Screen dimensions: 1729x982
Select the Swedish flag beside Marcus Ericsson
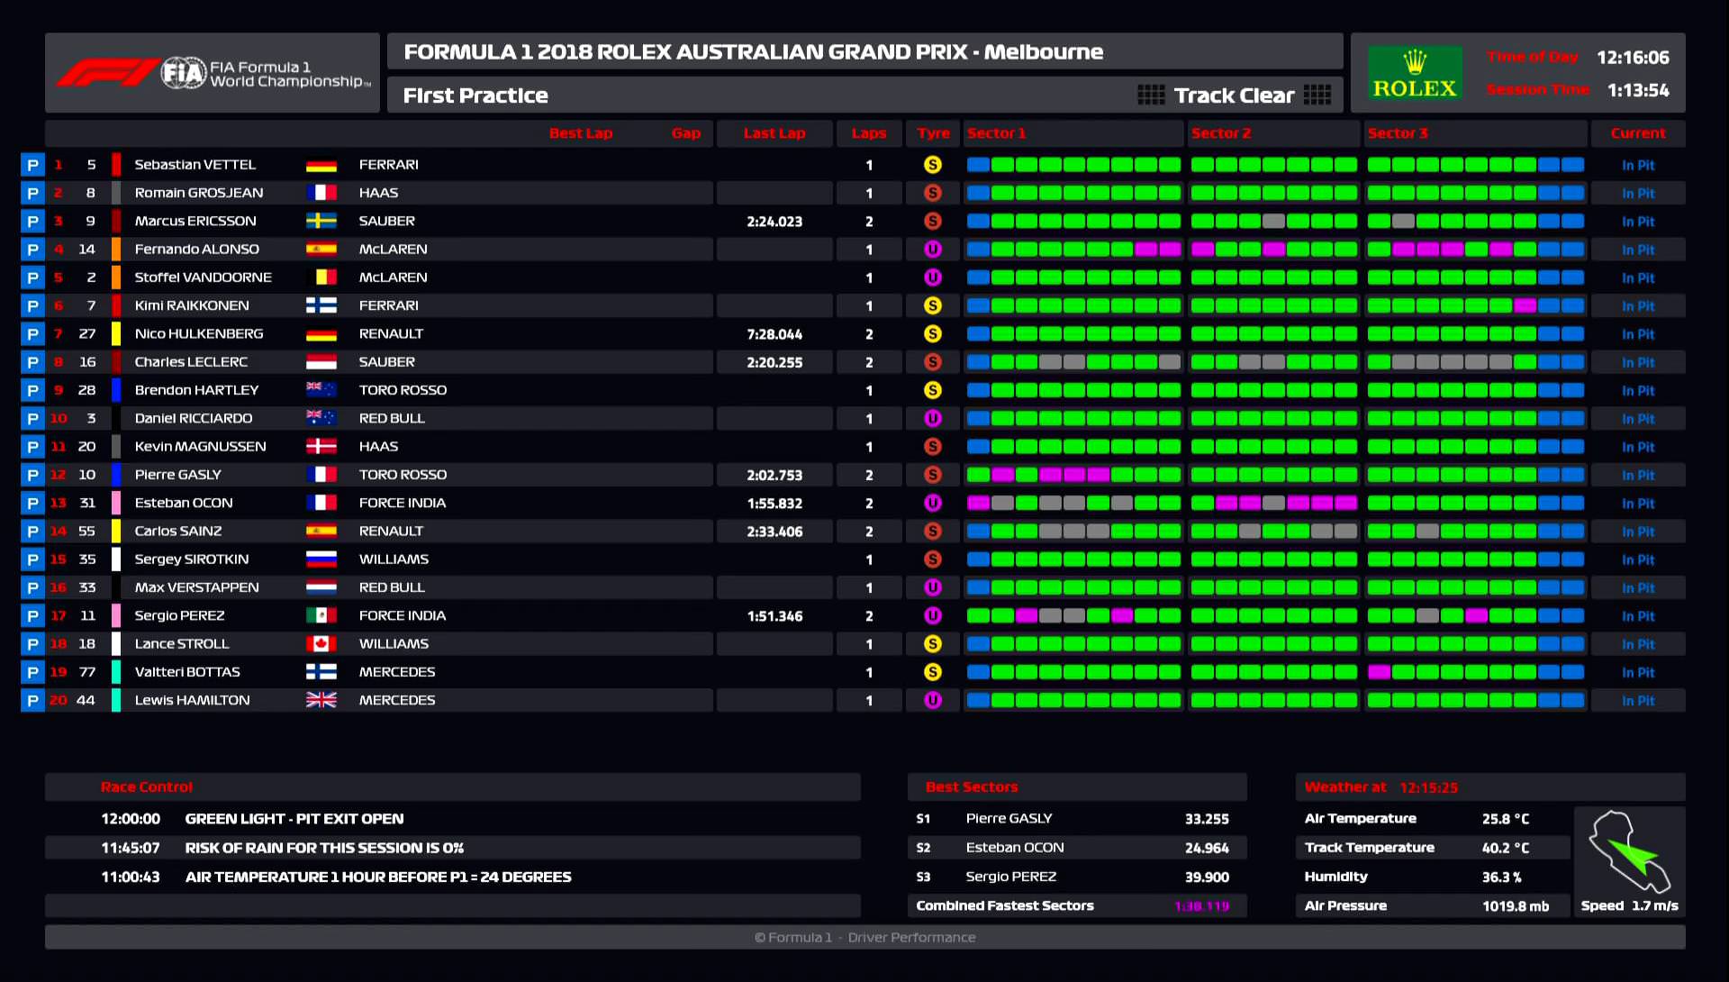pyautogui.click(x=321, y=221)
